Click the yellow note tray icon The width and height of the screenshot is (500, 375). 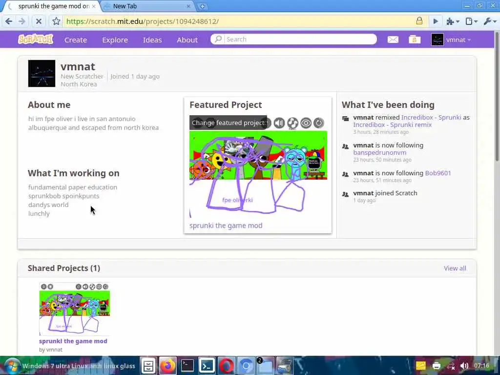coord(420,366)
